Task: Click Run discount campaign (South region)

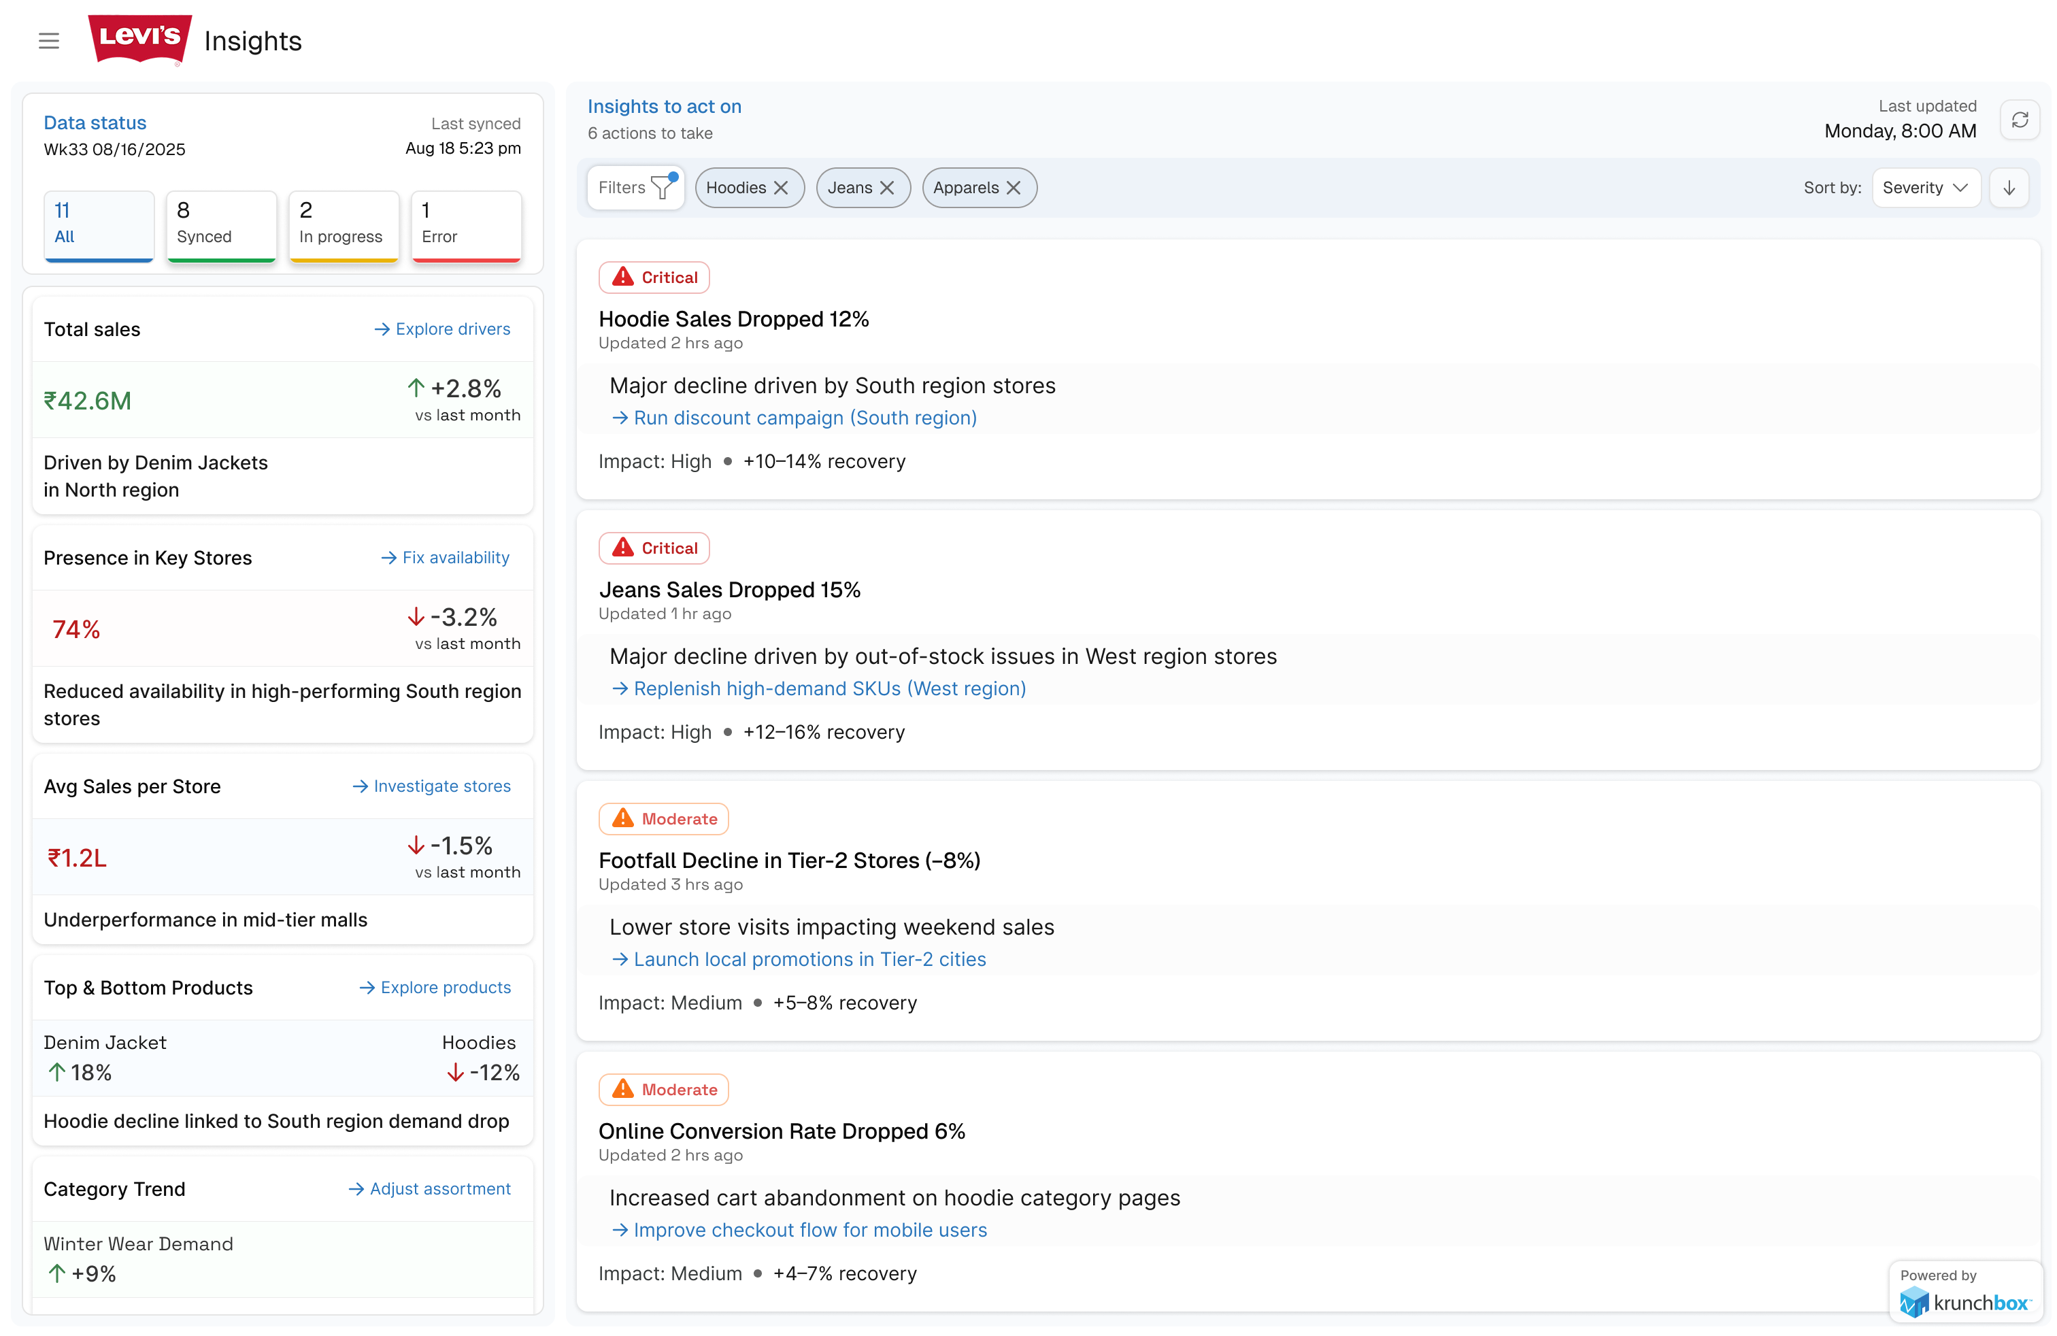Action: pyautogui.click(x=795, y=418)
